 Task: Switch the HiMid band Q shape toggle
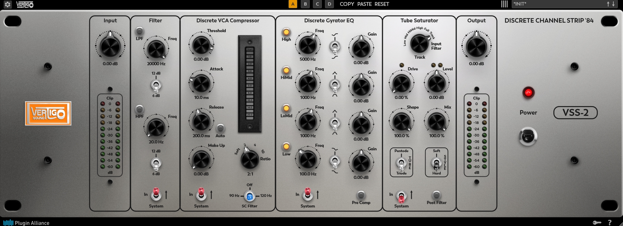pos(335,84)
